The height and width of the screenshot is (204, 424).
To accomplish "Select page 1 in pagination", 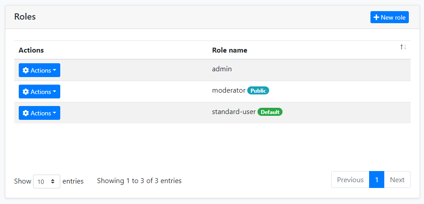I will coord(377,180).
